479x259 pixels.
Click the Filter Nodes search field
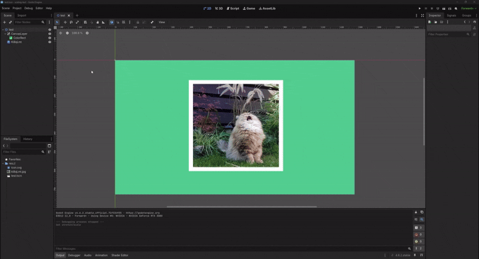coord(29,23)
